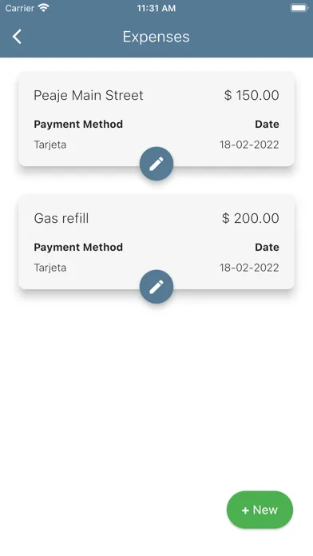The height and width of the screenshot is (556, 313).
Task: Tap Tarjeta value on Gas refill card
Action: coord(50,268)
